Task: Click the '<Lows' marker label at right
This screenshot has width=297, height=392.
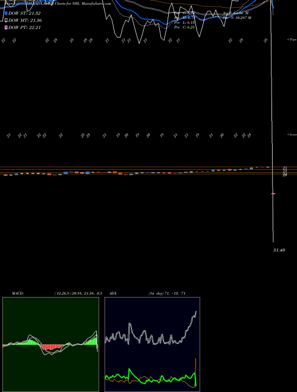Action: tap(292, 134)
